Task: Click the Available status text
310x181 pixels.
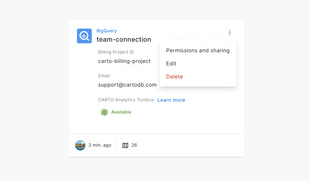Action: [121, 112]
